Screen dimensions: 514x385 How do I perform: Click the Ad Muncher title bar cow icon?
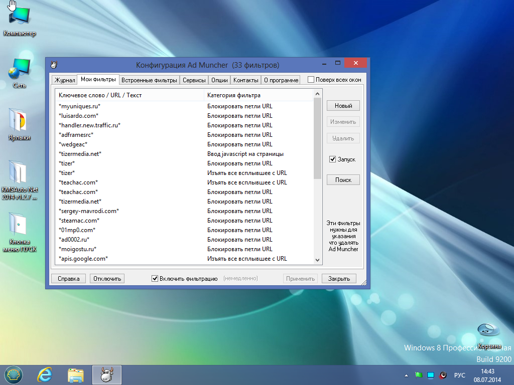pyautogui.click(x=54, y=65)
